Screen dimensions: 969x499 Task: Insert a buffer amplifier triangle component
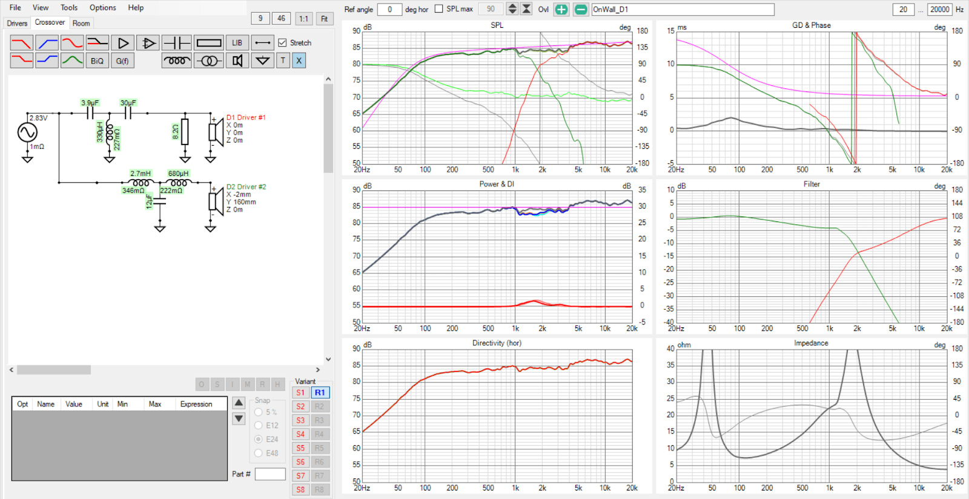(122, 43)
